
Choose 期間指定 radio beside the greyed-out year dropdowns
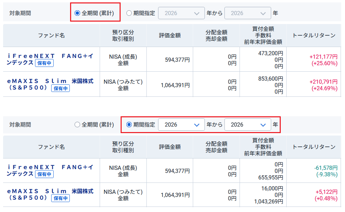(129, 13)
